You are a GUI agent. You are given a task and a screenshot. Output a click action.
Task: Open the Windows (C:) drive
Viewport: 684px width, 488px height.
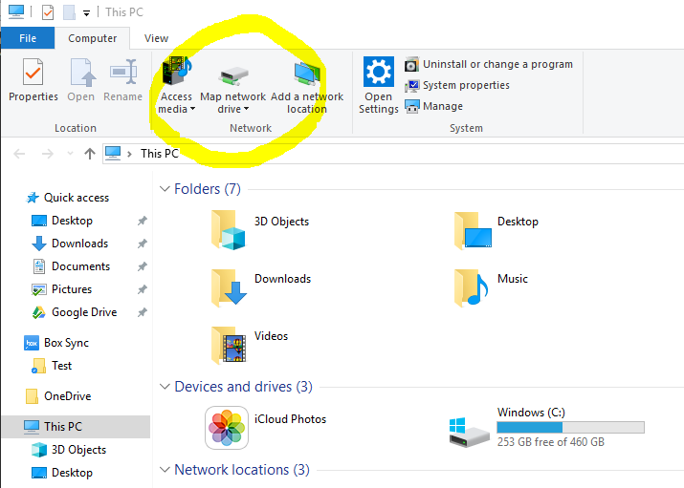[470, 427]
